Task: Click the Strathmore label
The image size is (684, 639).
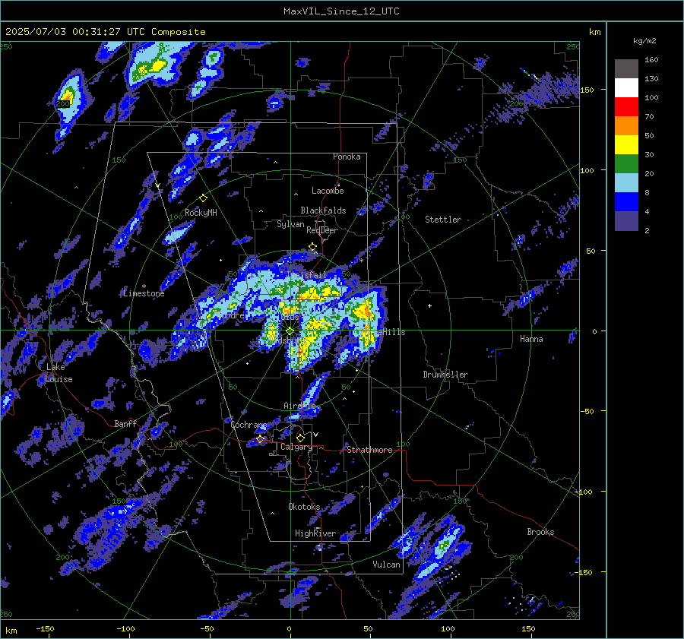Action: click(x=369, y=450)
